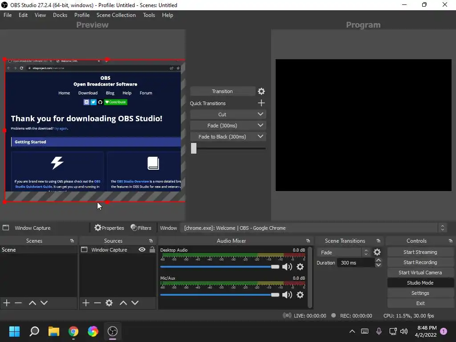Open the View menu
Viewport: 456px width, 342px height.
40,15
